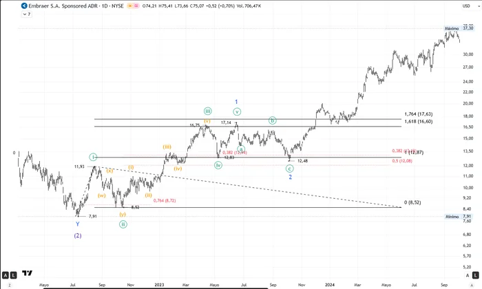Click the +0,52 (+0,70%) change value

coord(220,6)
